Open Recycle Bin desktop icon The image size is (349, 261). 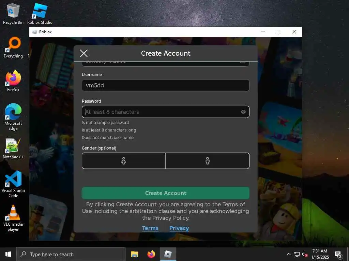click(13, 14)
